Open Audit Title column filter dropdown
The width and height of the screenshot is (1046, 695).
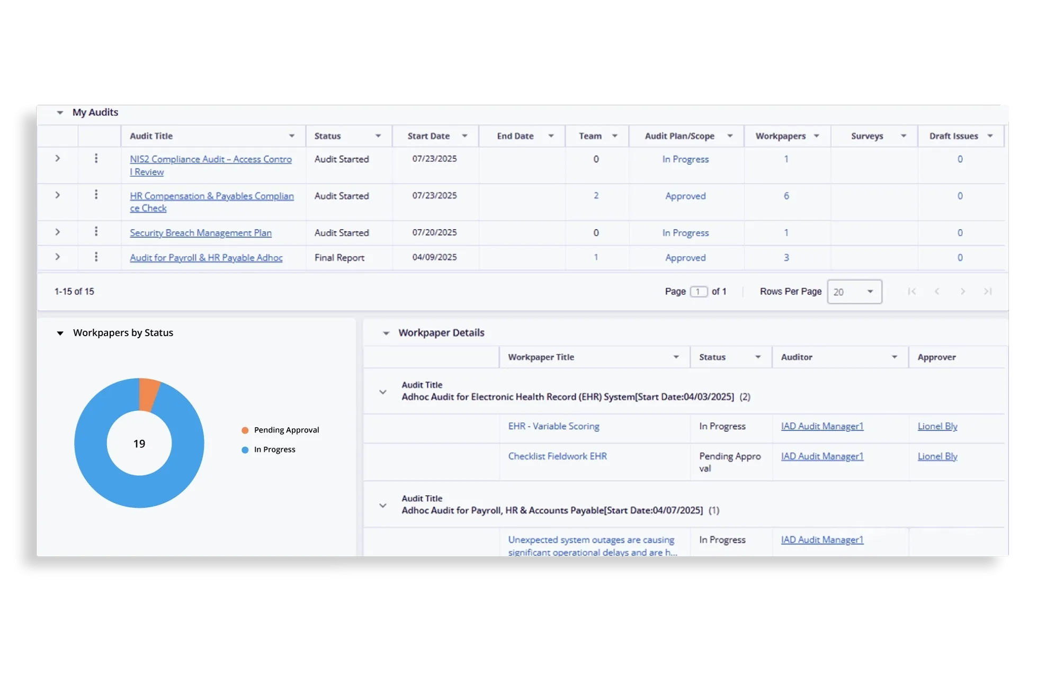292,136
